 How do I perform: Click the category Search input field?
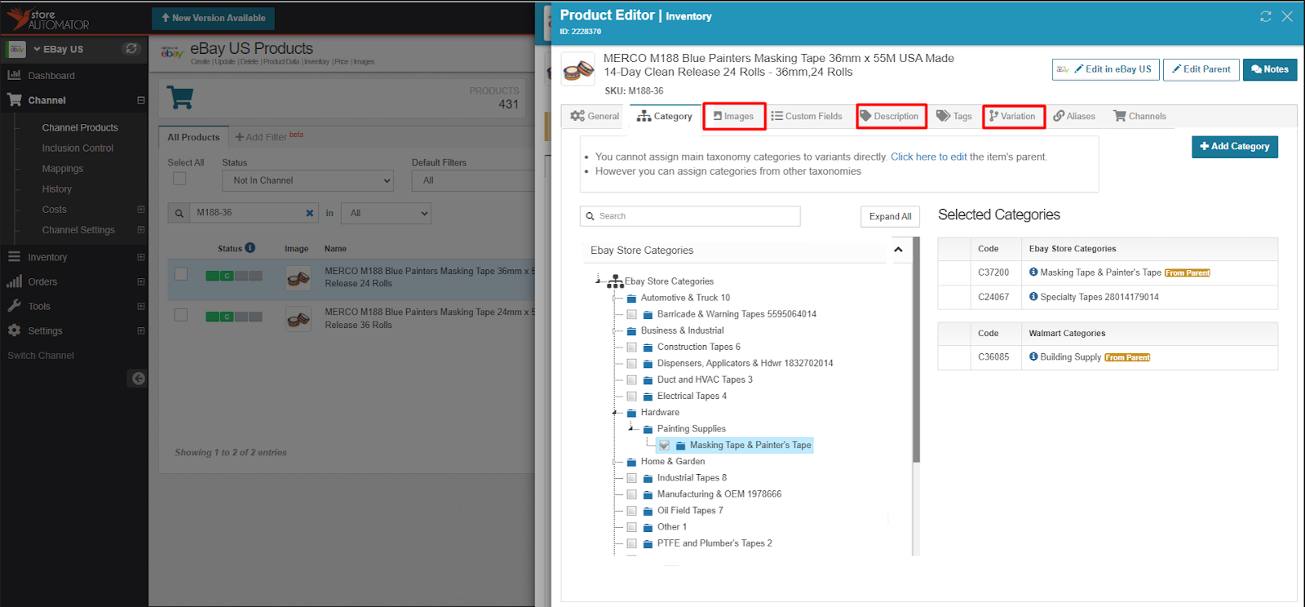690,216
